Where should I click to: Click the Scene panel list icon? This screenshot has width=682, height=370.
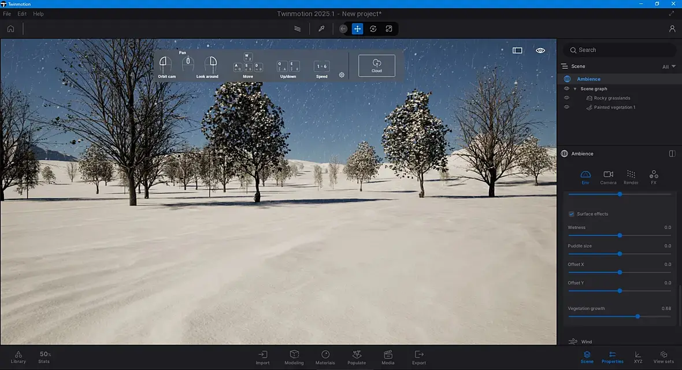click(x=565, y=66)
